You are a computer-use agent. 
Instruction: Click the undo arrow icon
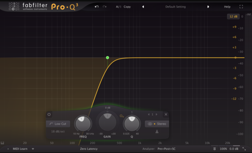pyautogui.click(x=97, y=6)
